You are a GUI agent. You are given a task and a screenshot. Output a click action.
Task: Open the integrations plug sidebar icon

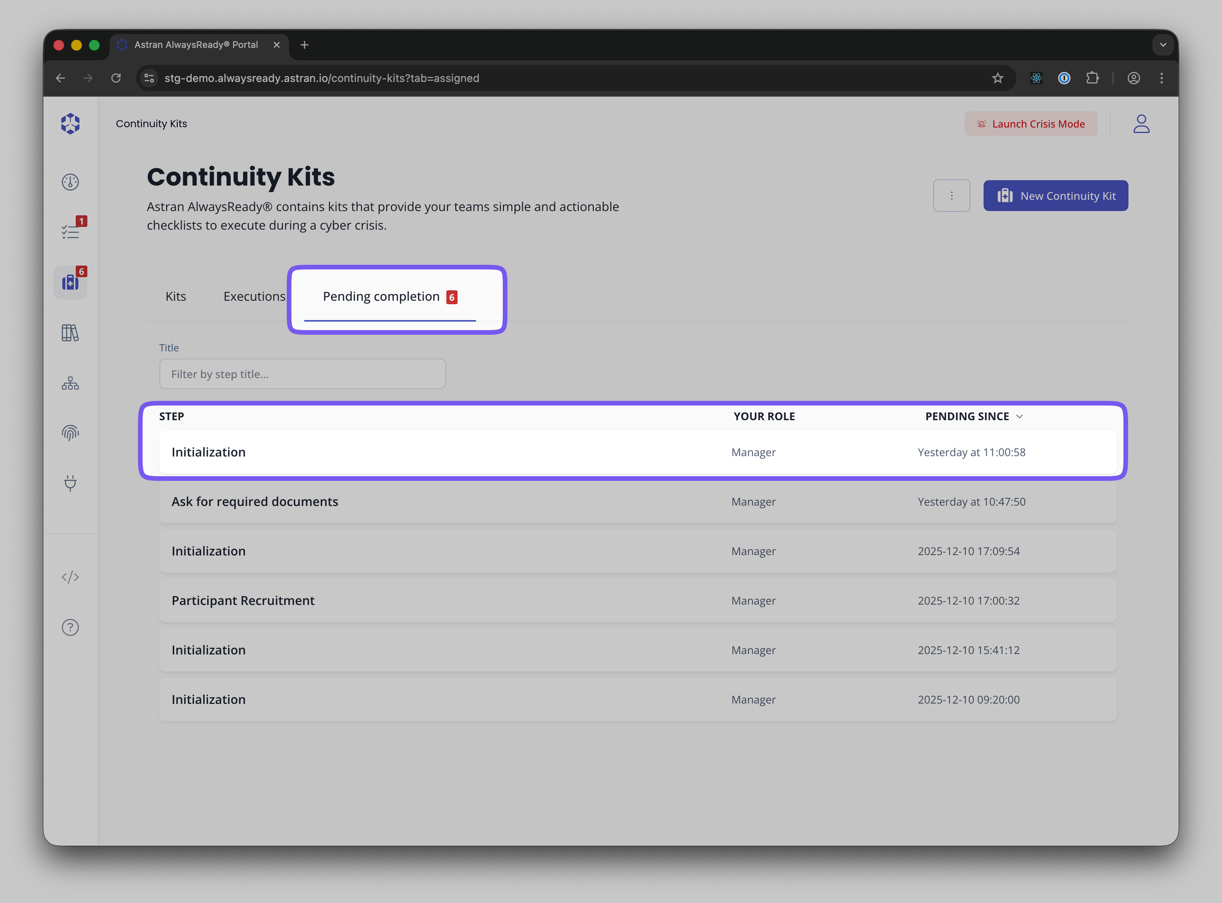click(x=70, y=483)
